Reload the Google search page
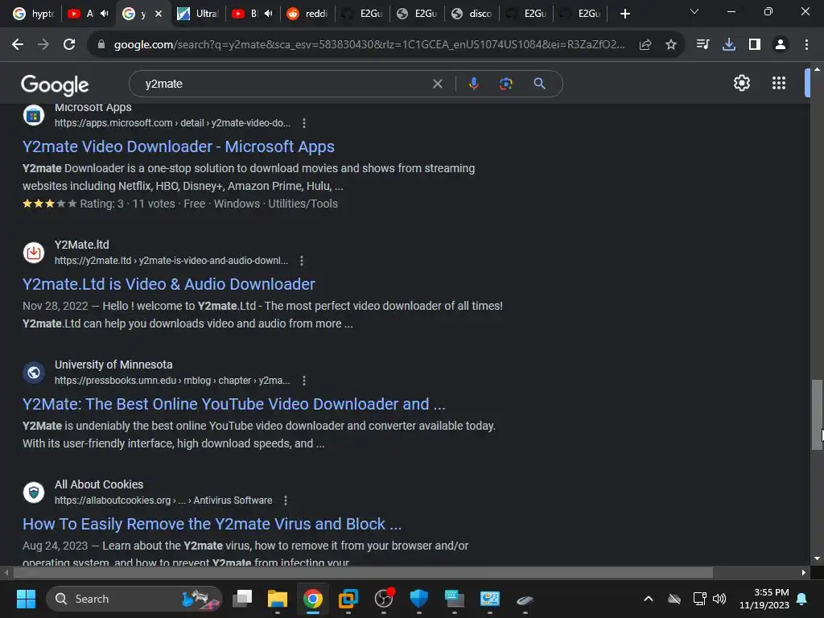 coord(69,45)
